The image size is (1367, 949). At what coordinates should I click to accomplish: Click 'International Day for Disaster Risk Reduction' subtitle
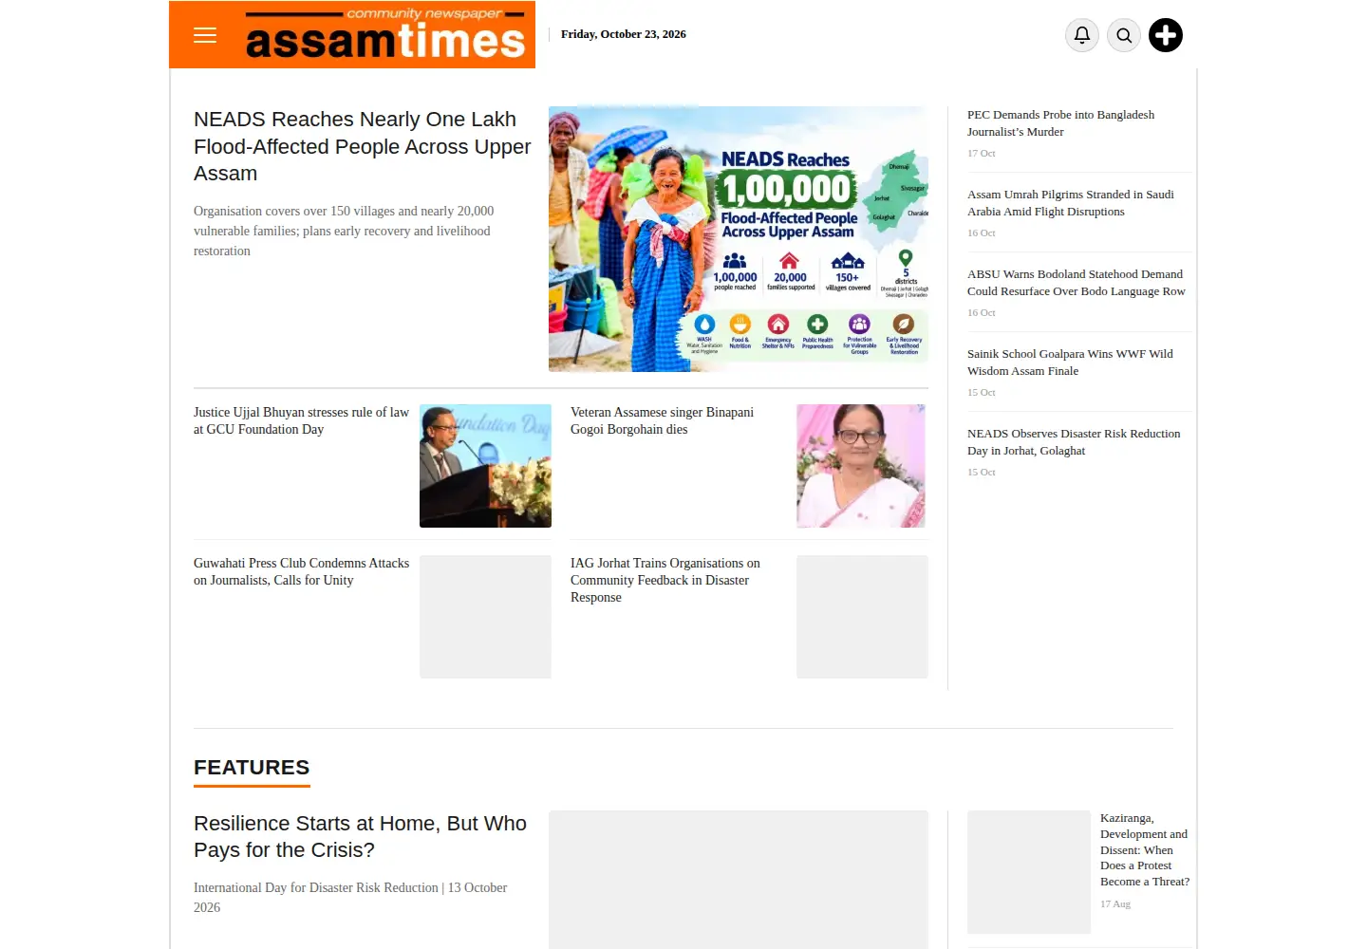coord(350,898)
